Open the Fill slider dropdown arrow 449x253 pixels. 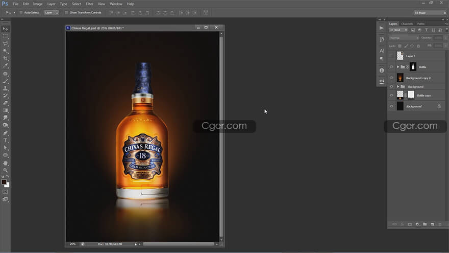click(445, 46)
